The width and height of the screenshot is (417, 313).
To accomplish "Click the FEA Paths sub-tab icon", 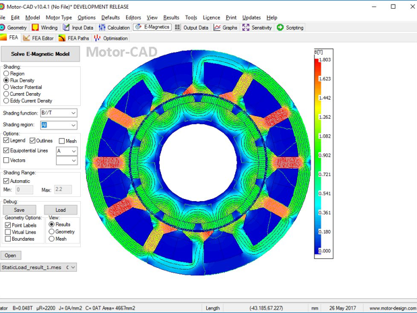I will pyautogui.click(x=62, y=38).
